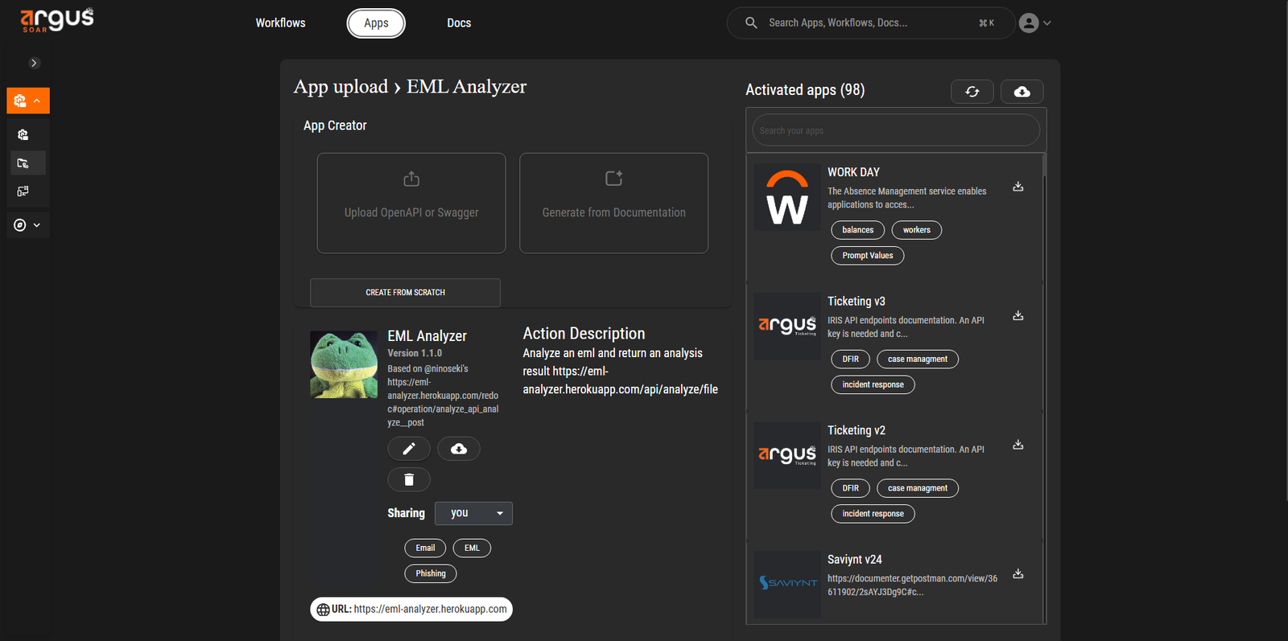Expand the compass sidebar menu
This screenshot has height=641, width=1288.
click(28, 225)
